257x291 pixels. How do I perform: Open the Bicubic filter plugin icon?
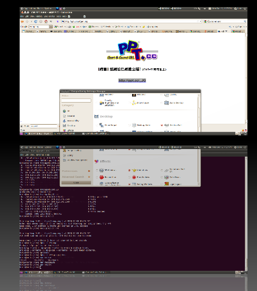click(101, 177)
